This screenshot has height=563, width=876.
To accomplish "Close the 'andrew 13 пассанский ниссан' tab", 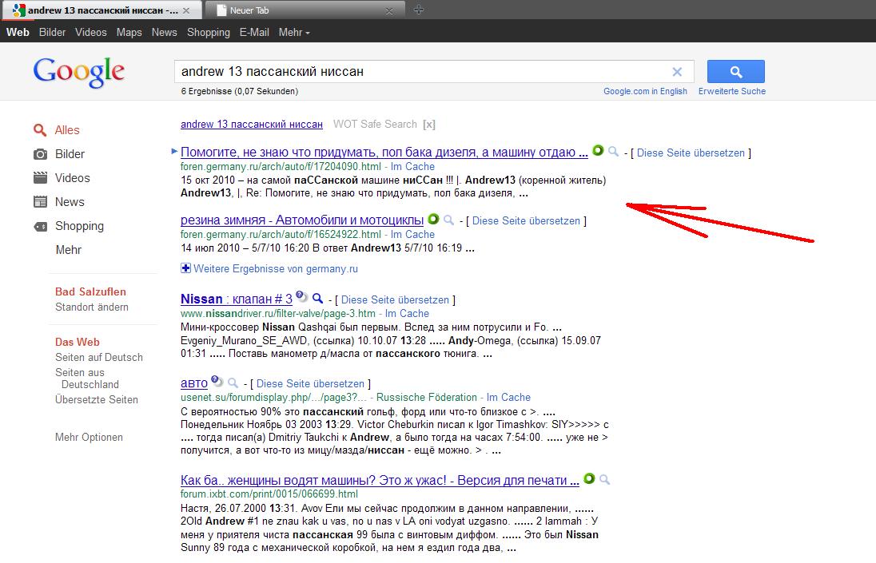I will 186,10.
